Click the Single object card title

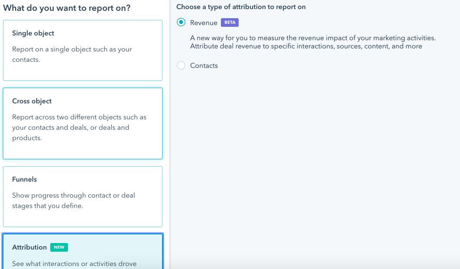(x=32, y=33)
